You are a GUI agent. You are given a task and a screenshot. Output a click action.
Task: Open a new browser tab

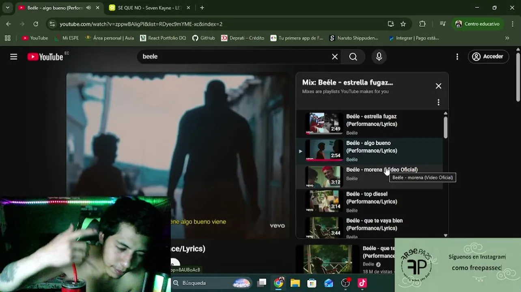pyautogui.click(x=202, y=8)
